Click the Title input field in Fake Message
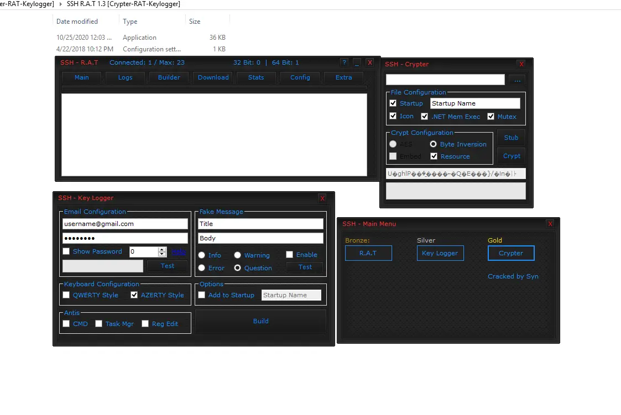 [x=260, y=224]
